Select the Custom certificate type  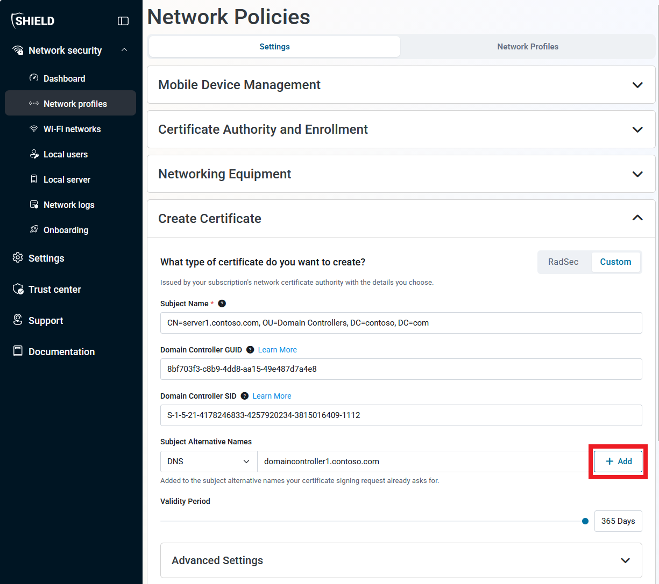(615, 262)
